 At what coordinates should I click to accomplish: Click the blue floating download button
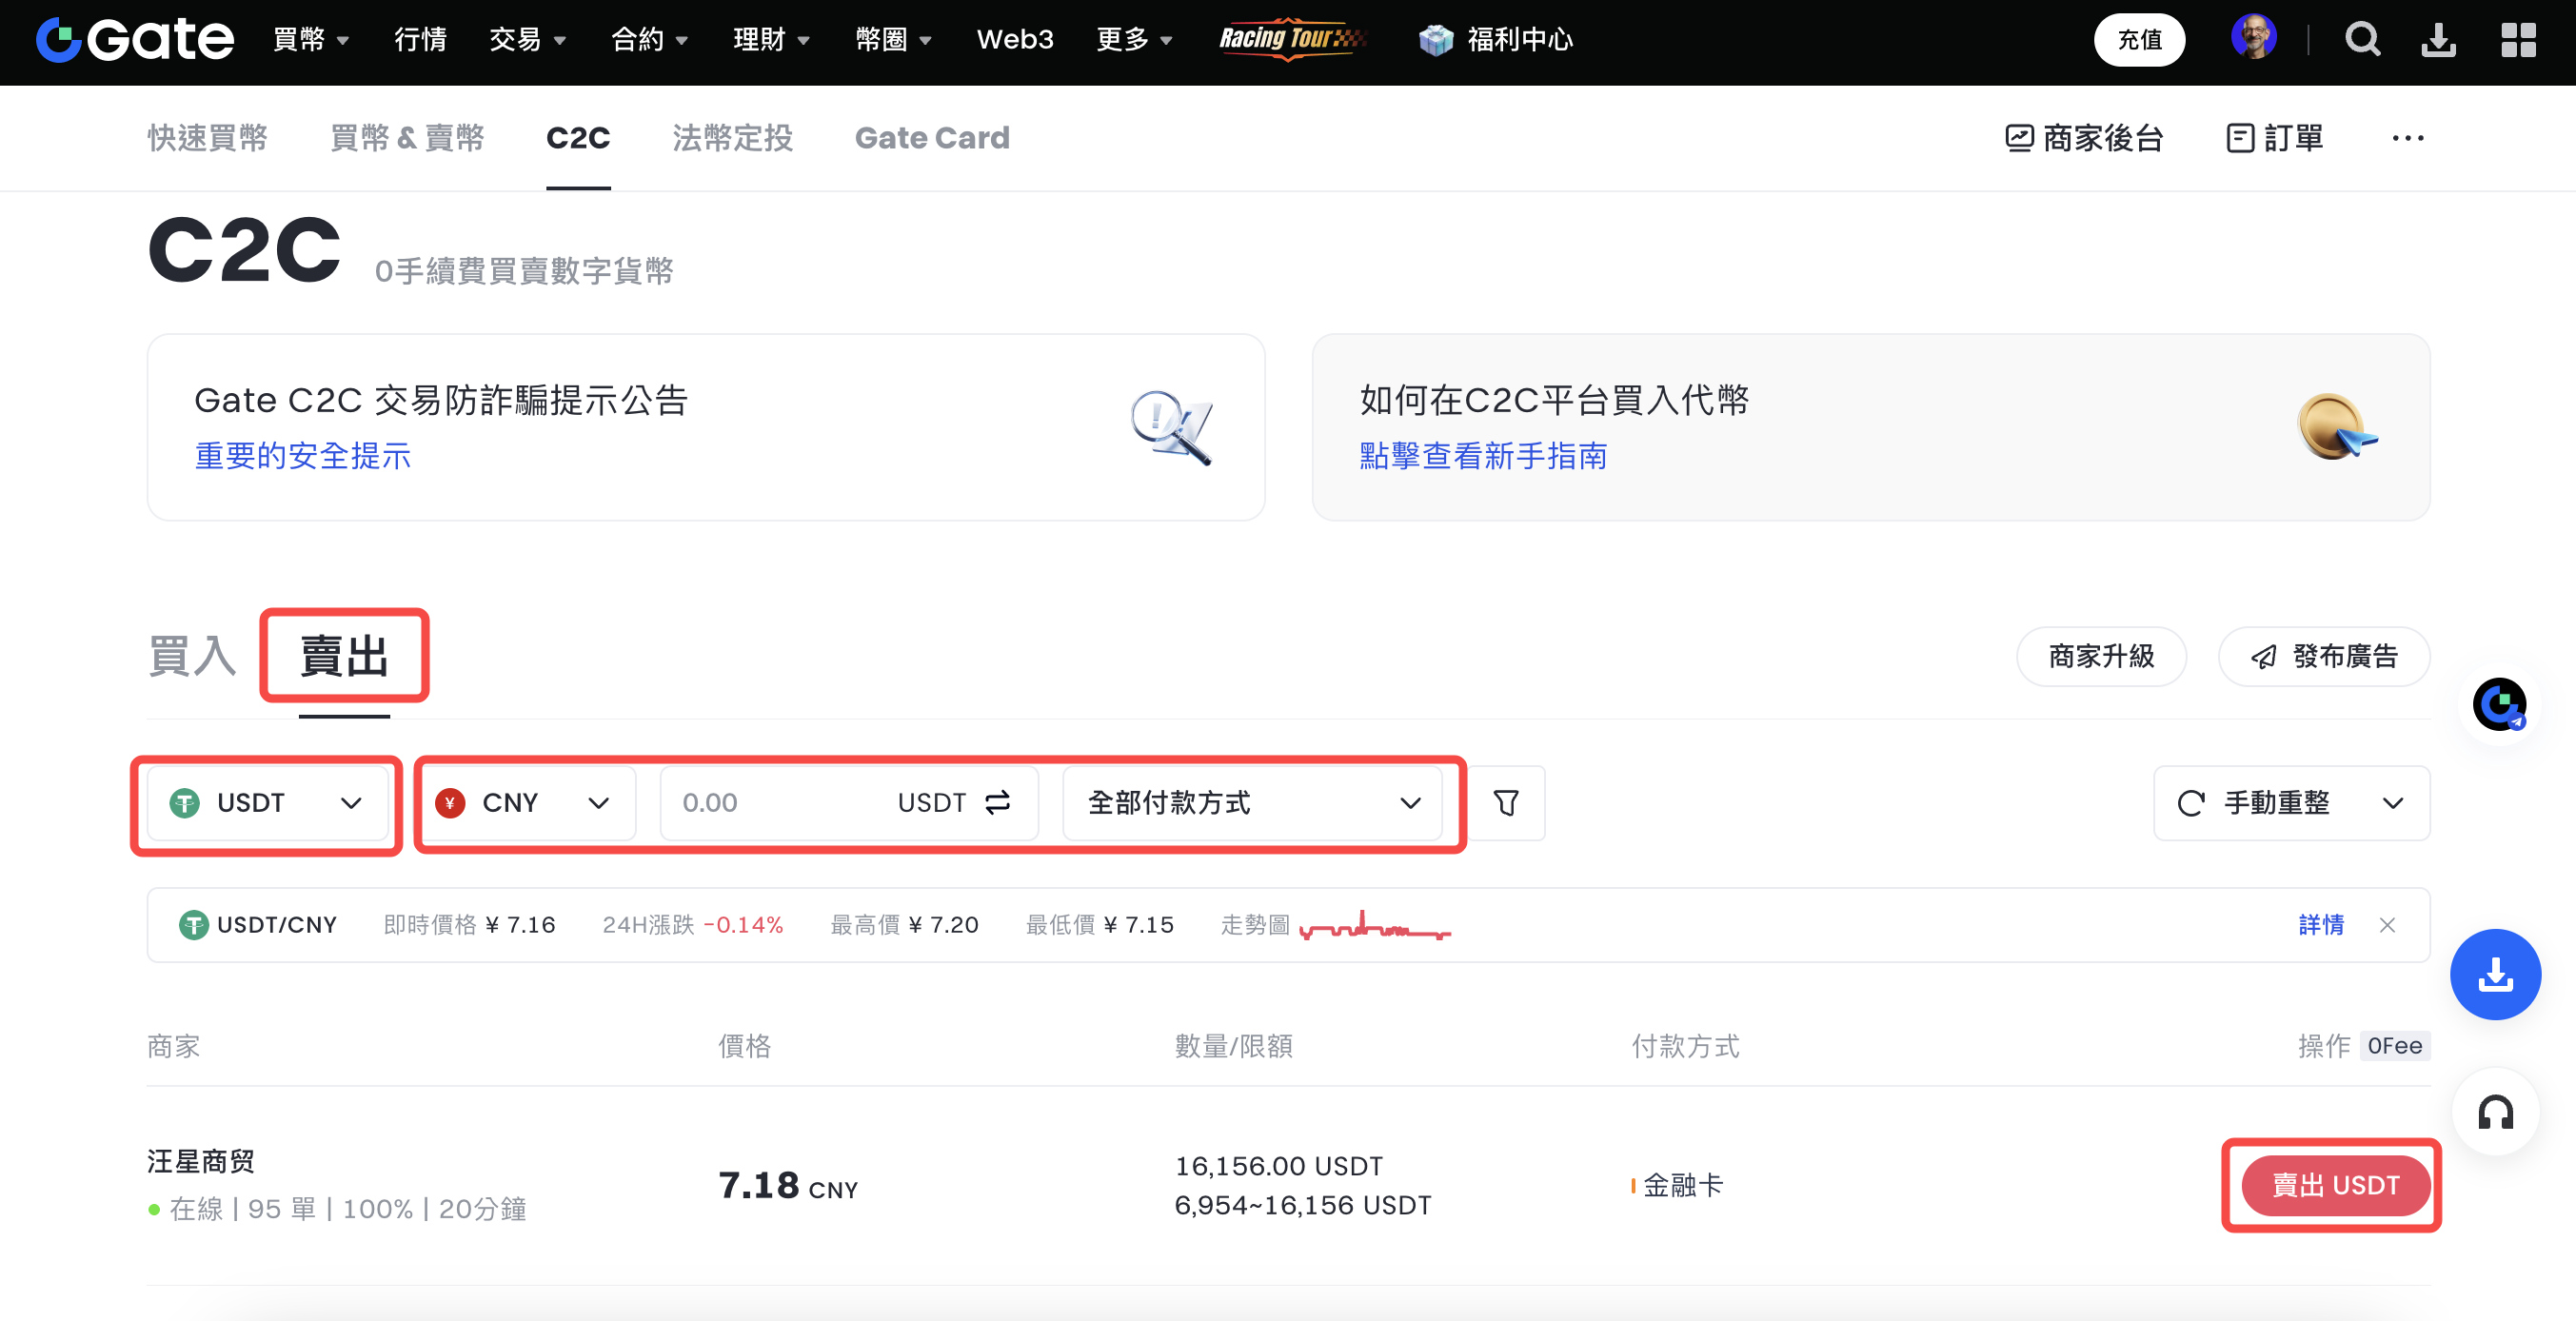coord(2495,974)
